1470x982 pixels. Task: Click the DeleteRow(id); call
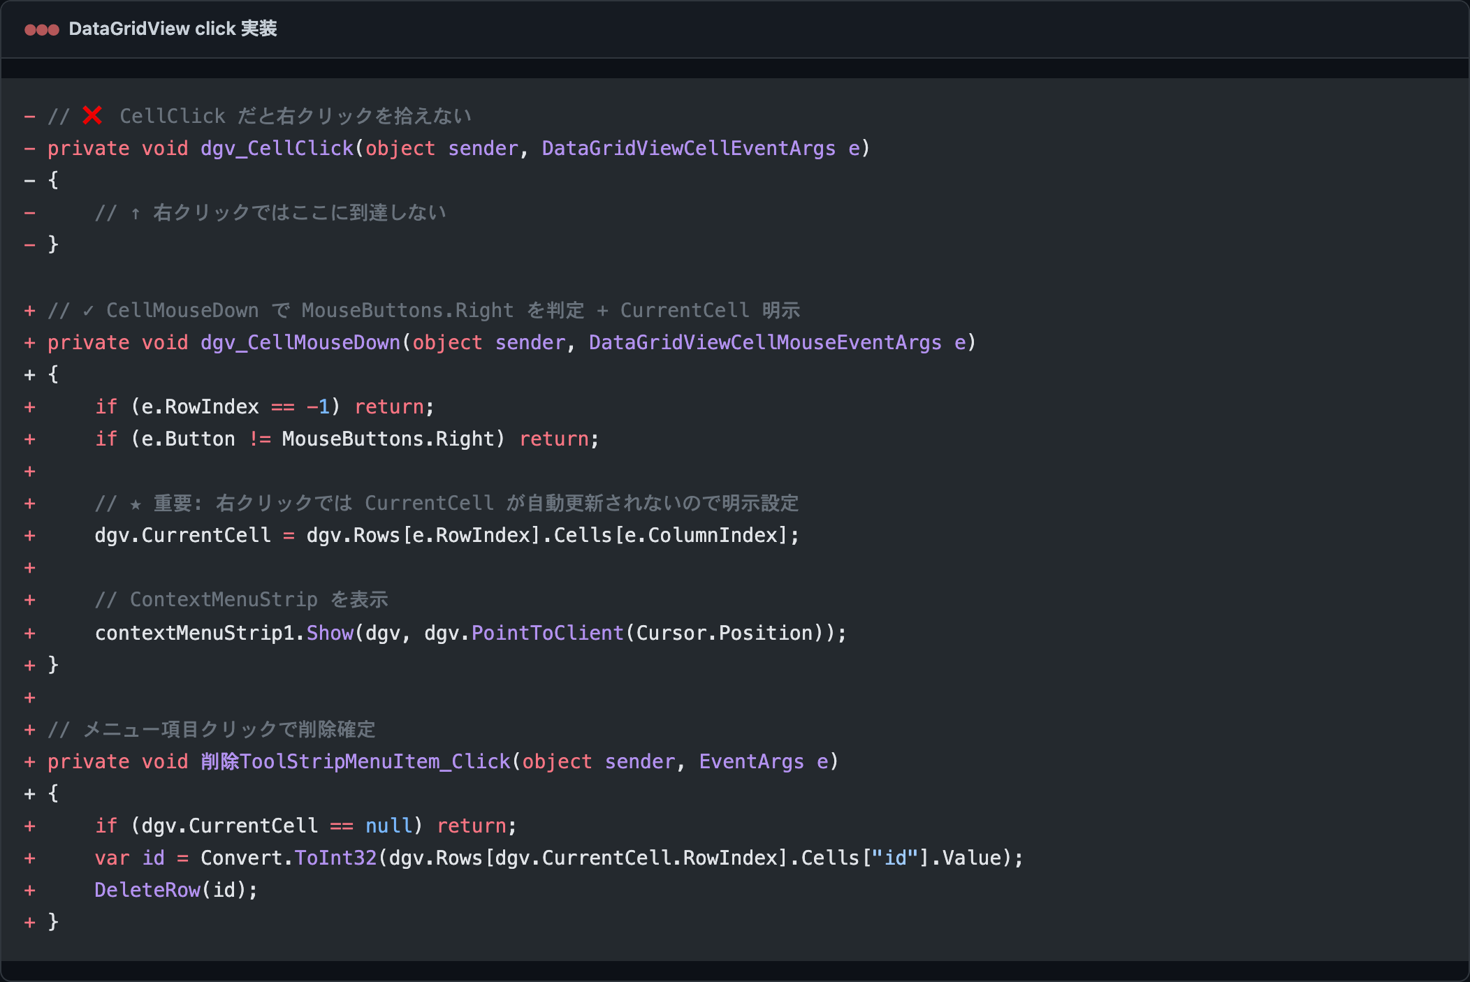pyautogui.click(x=176, y=890)
